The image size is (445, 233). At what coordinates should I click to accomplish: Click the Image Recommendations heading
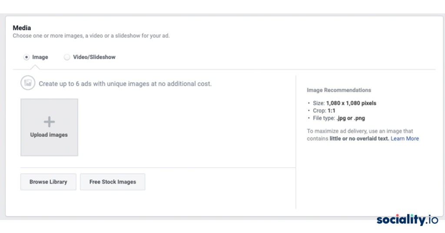[339, 90]
